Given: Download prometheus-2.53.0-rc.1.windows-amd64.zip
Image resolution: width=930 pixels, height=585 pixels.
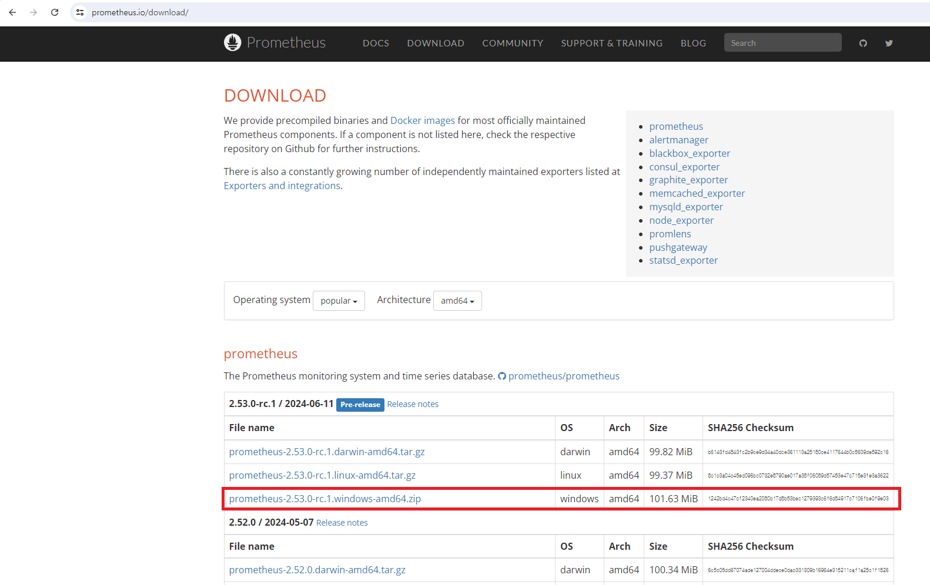Looking at the screenshot, I should click(325, 499).
